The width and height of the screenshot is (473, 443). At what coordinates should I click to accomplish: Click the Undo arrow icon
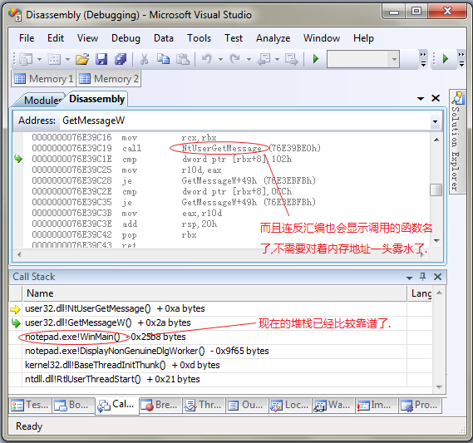(207, 59)
